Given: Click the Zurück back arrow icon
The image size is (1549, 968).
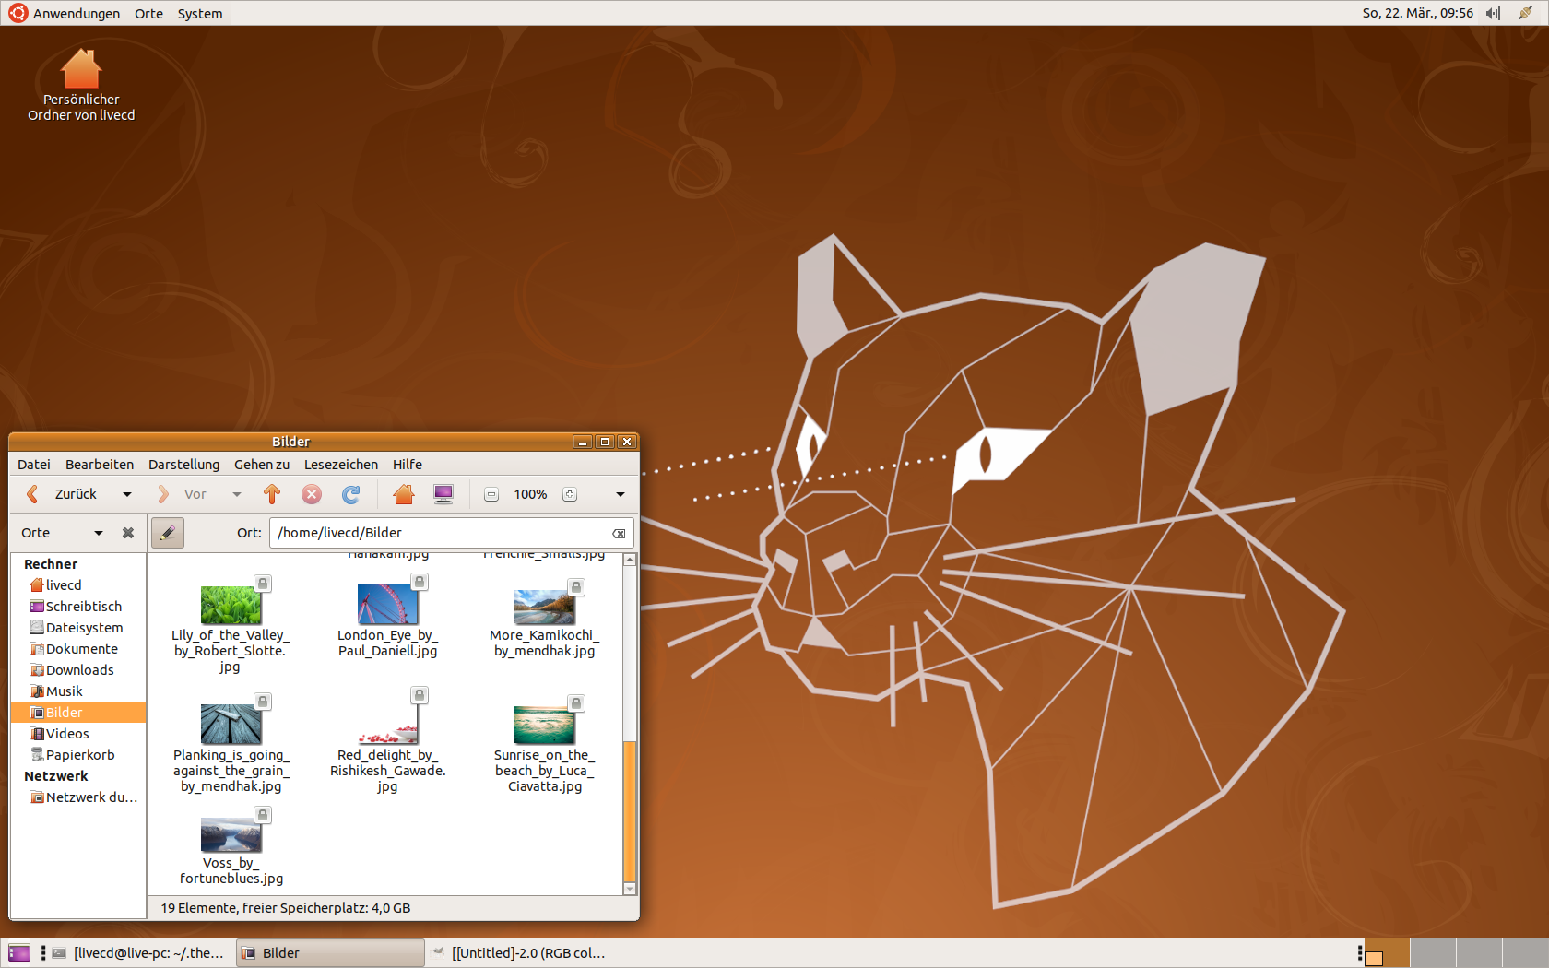Looking at the screenshot, I should click(x=33, y=494).
